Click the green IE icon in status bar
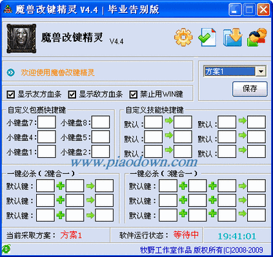The image size is (273, 257). point(6,249)
